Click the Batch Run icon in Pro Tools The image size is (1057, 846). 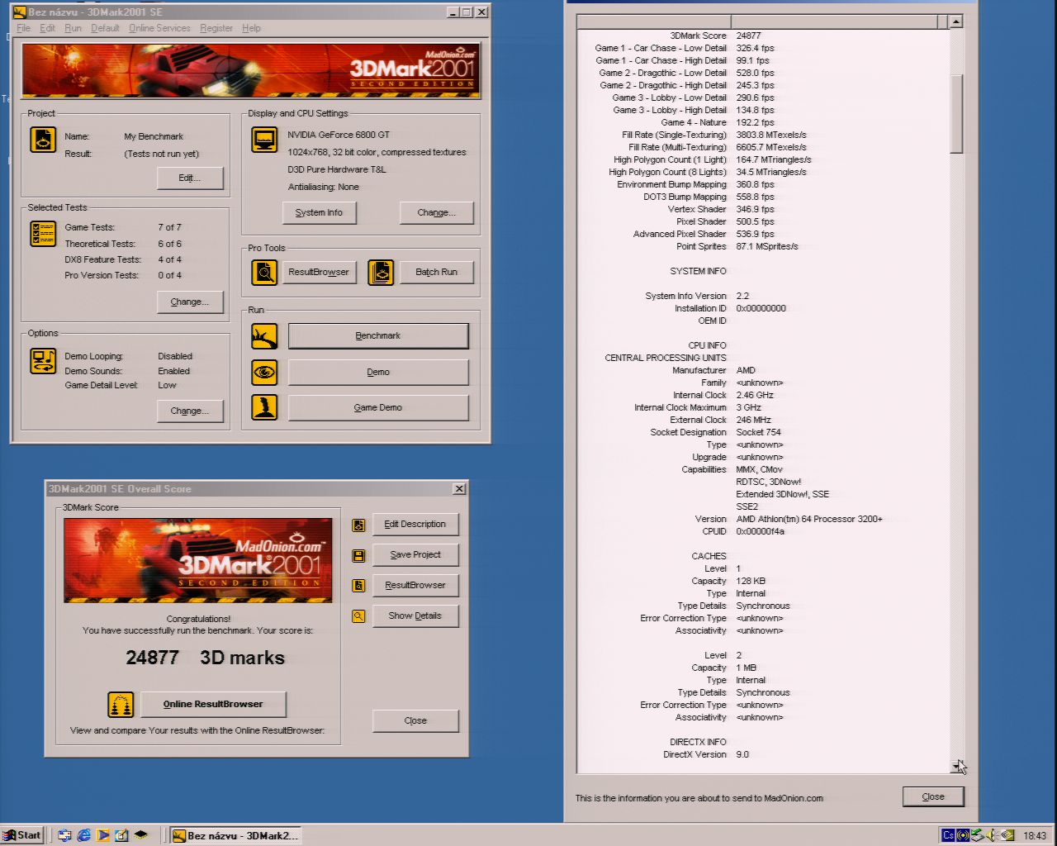(381, 272)
